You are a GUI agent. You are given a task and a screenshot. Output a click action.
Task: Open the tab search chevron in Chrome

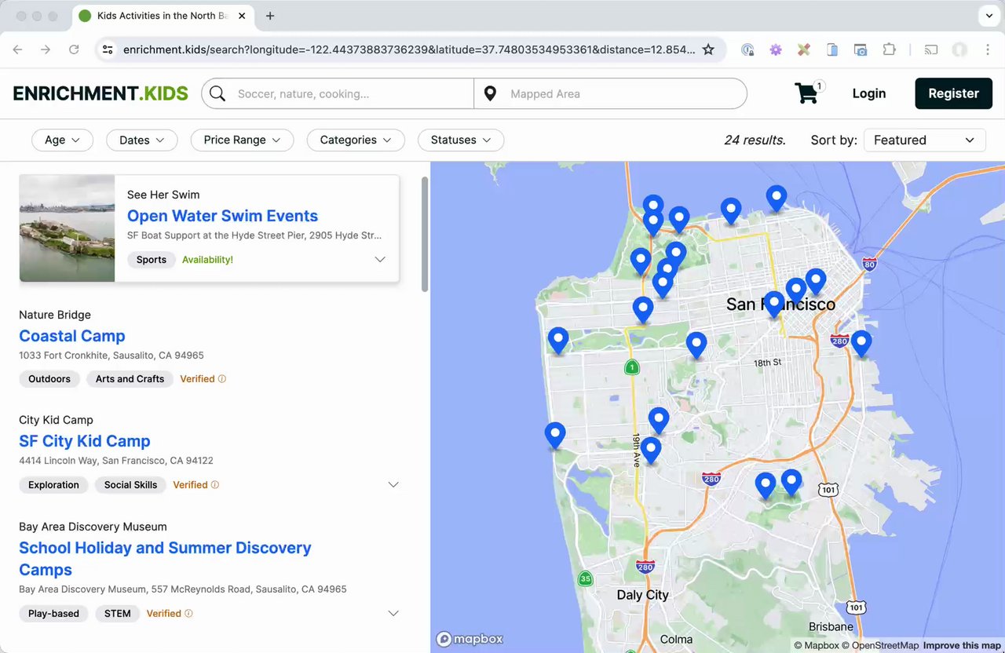pos(988,16)
